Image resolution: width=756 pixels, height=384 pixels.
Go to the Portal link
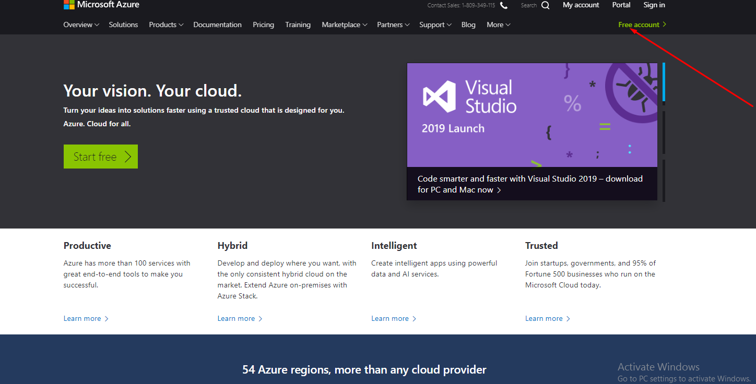[621, 5]
